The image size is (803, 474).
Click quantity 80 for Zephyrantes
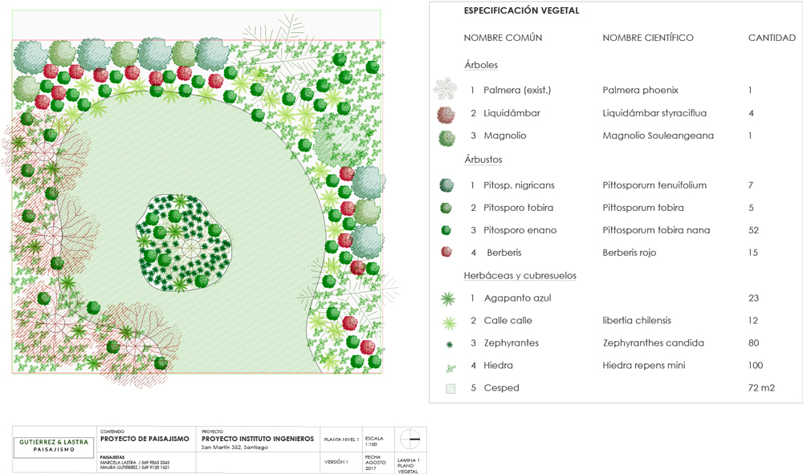coord(753,343)
